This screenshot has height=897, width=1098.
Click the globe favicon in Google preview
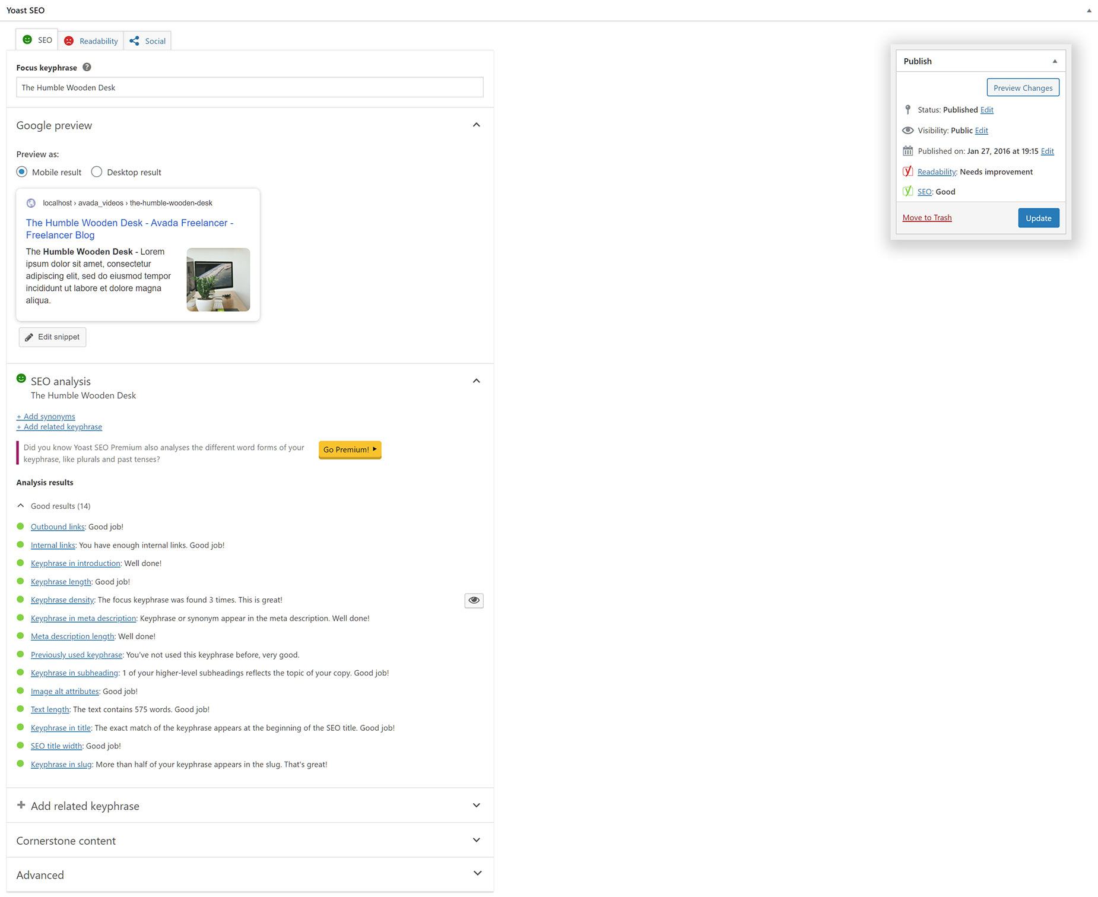pyautogui.click(x=31, y=203)
